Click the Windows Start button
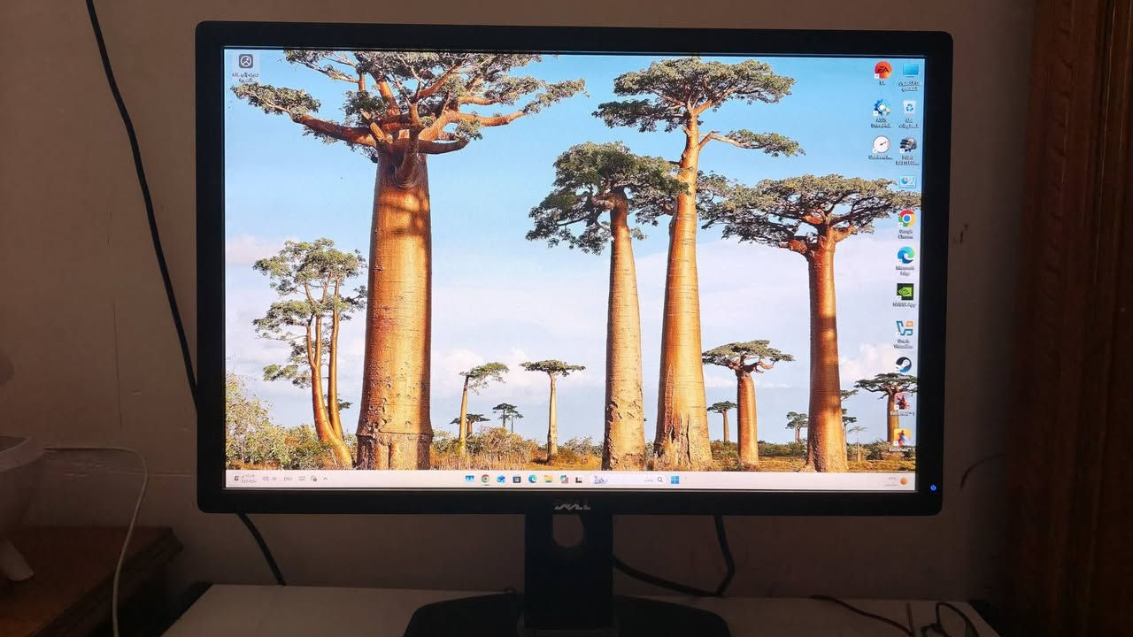1133x637 pixels. pos(674,480)
